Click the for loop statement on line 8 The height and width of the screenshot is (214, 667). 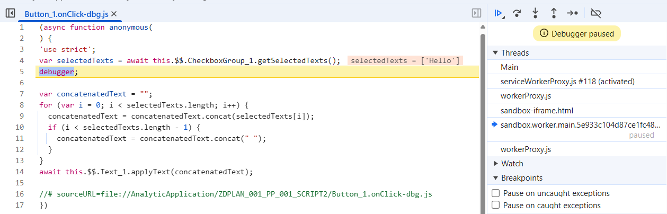pos(144,105)
